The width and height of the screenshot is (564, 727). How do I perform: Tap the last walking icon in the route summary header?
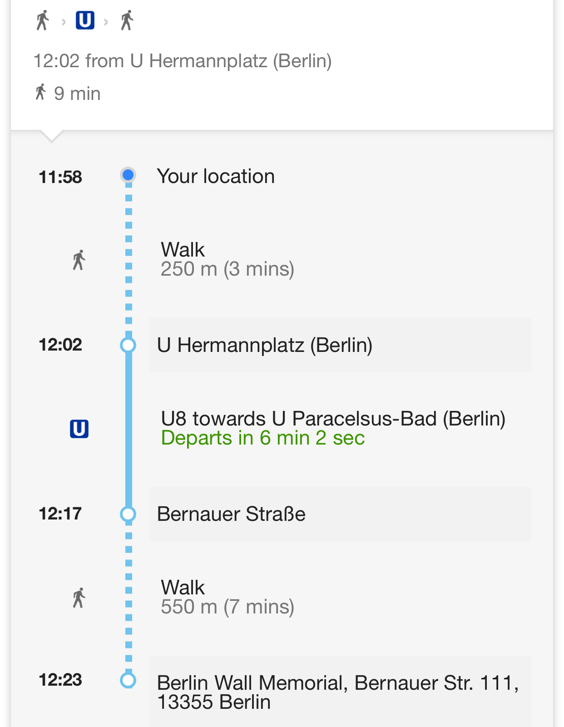[x=127, y=20]
